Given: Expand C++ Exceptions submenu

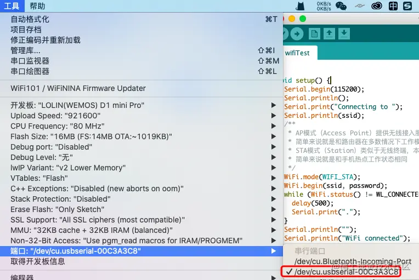Looking at the screenshot, I should coord(141,188).
